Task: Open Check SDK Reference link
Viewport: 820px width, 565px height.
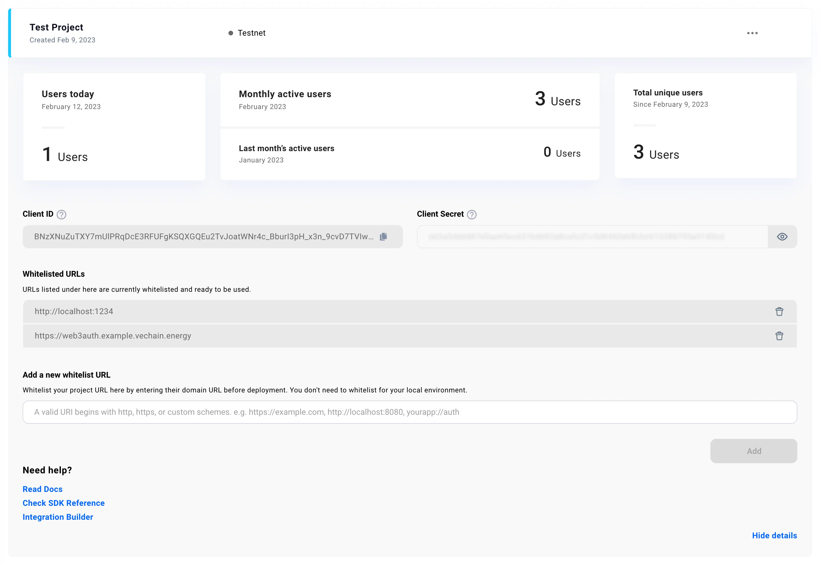Action: click(x=64, y=503)
